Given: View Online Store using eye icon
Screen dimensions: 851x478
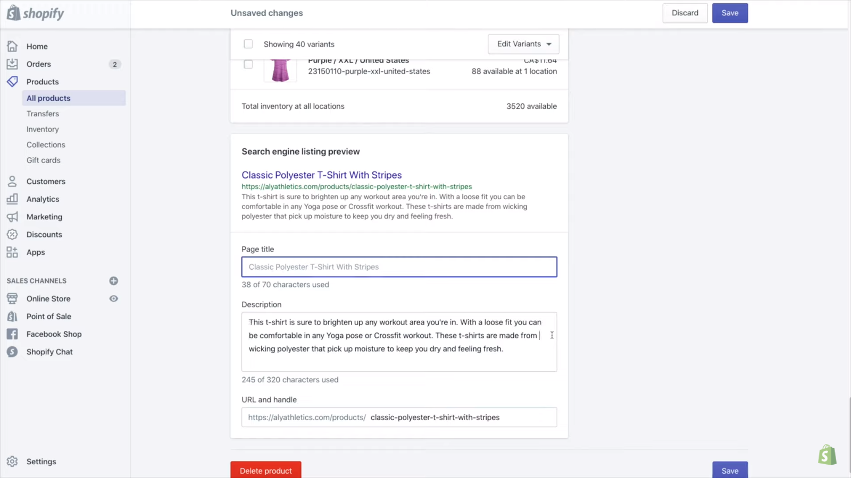Looking at the screenshot, I should [x=114, y=298].
